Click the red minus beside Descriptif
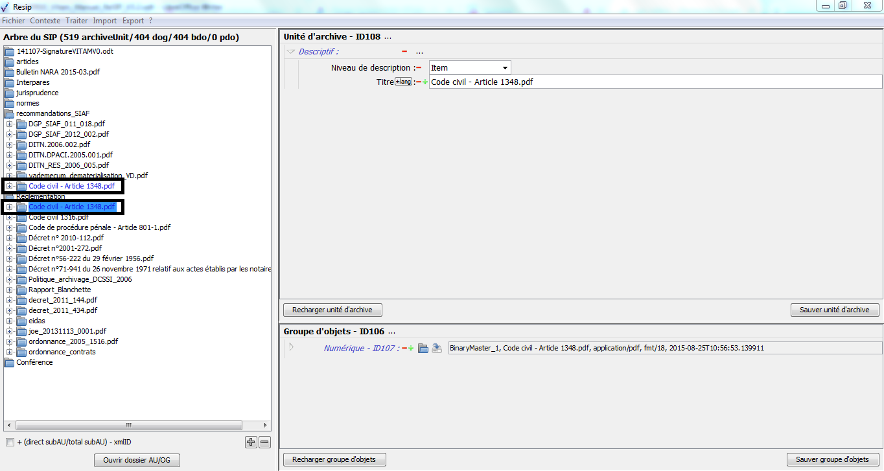The height and width of the screenshot is (471, 884). click(404, 51)
